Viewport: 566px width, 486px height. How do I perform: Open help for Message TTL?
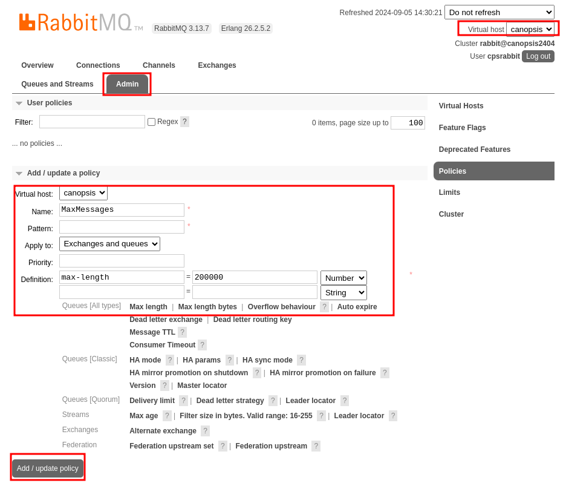pos(182,332)
